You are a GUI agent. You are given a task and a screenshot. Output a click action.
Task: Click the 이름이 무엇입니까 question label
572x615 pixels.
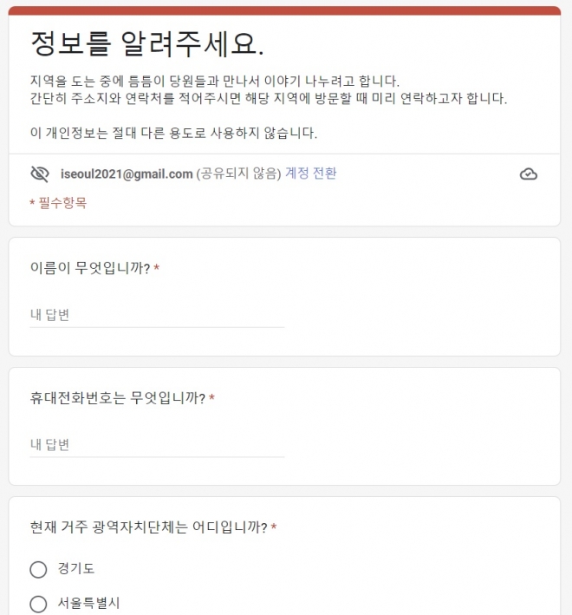90,268
